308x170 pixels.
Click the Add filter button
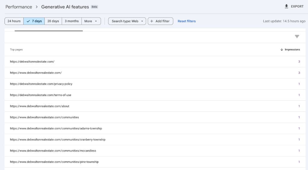click(x=160, y=21)
